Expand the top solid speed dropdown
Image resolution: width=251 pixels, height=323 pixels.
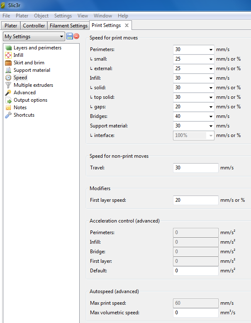coord(211,97)
